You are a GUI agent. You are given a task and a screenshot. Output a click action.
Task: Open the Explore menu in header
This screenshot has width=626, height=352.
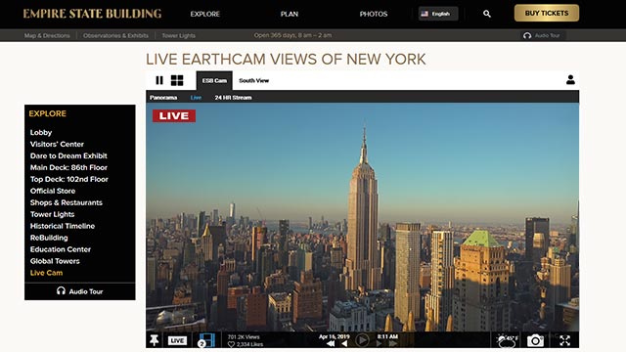tap(204, 14)
